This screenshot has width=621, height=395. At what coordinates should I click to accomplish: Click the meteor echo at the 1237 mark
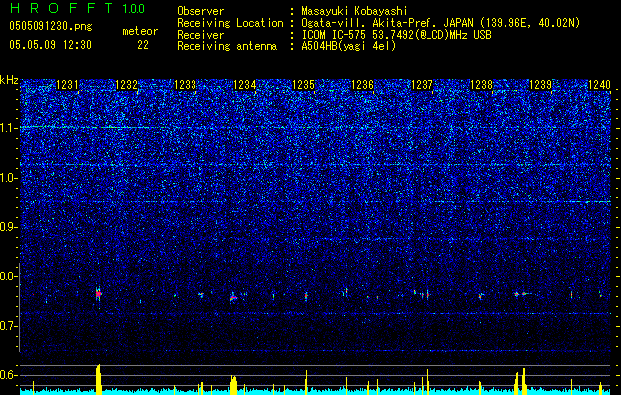tap(427, 295)
